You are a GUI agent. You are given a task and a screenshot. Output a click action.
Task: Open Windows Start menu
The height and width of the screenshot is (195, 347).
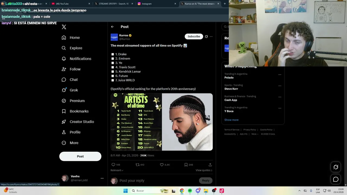coord(125,191)
